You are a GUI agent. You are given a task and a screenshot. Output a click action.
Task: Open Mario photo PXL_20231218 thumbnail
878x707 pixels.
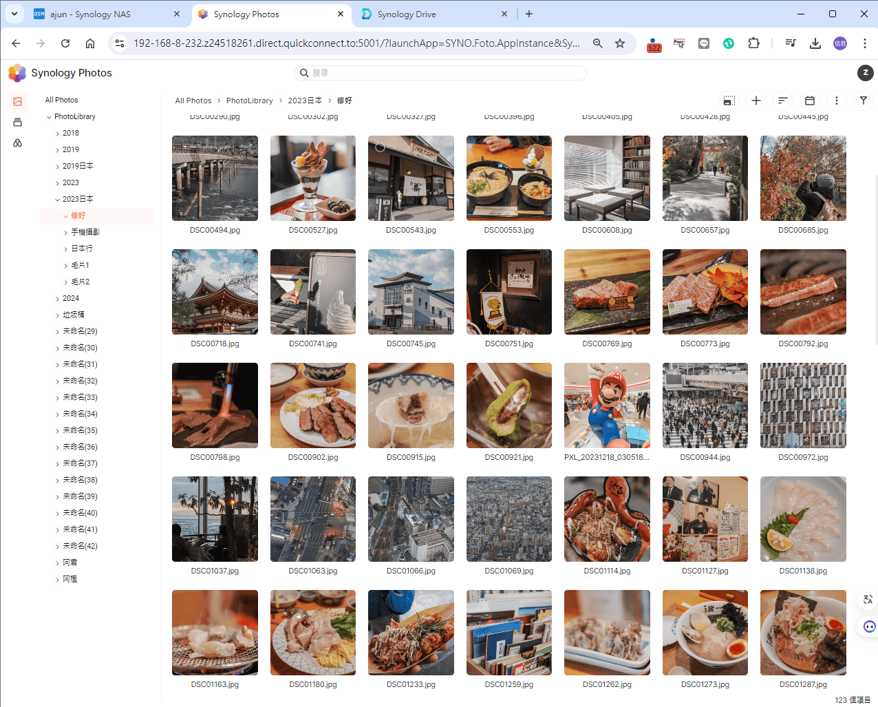pyautogui.click(x=607, y=405)
